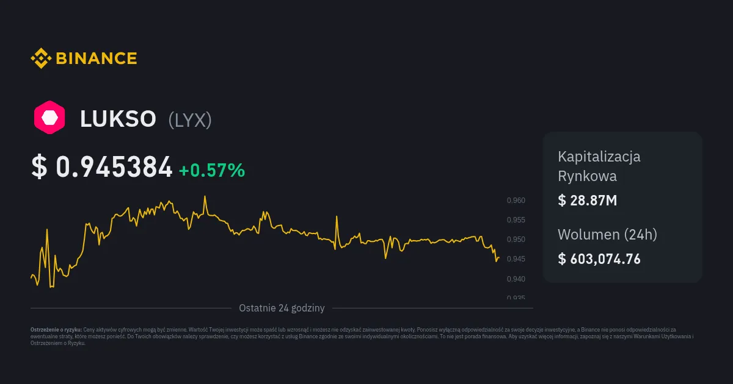The height and width of the screenshot is (384, 733).
Task: Click the 0.940 y-axis label
Action: pos(516,279)
